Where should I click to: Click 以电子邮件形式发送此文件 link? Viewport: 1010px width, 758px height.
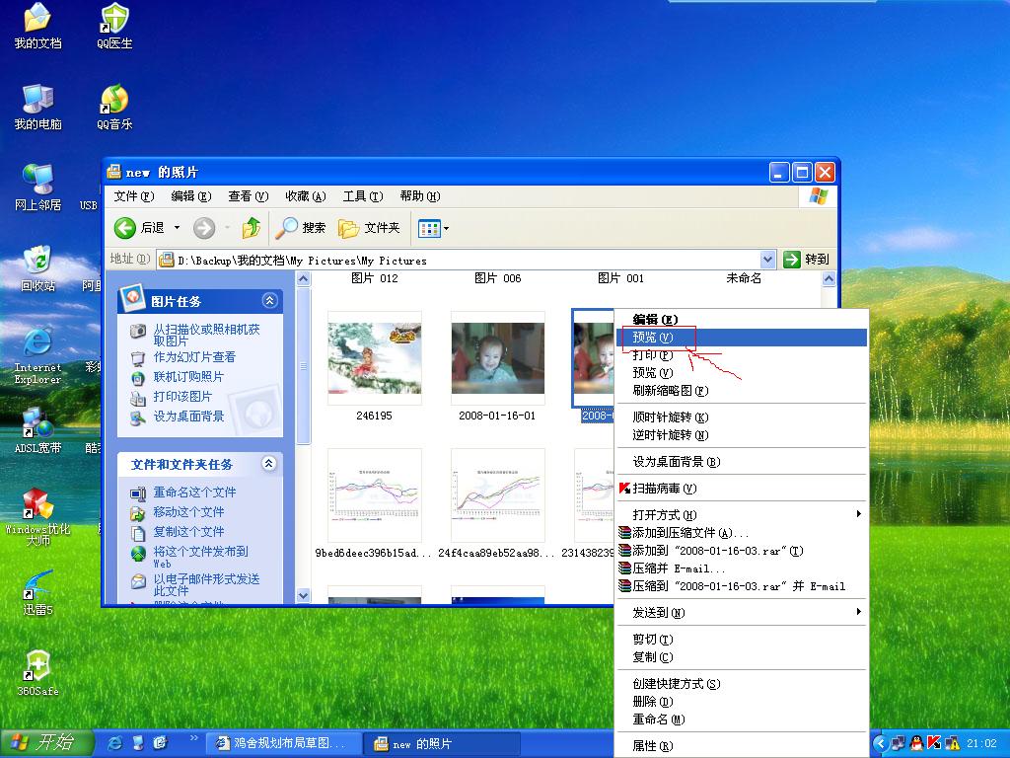pos(206,584)
